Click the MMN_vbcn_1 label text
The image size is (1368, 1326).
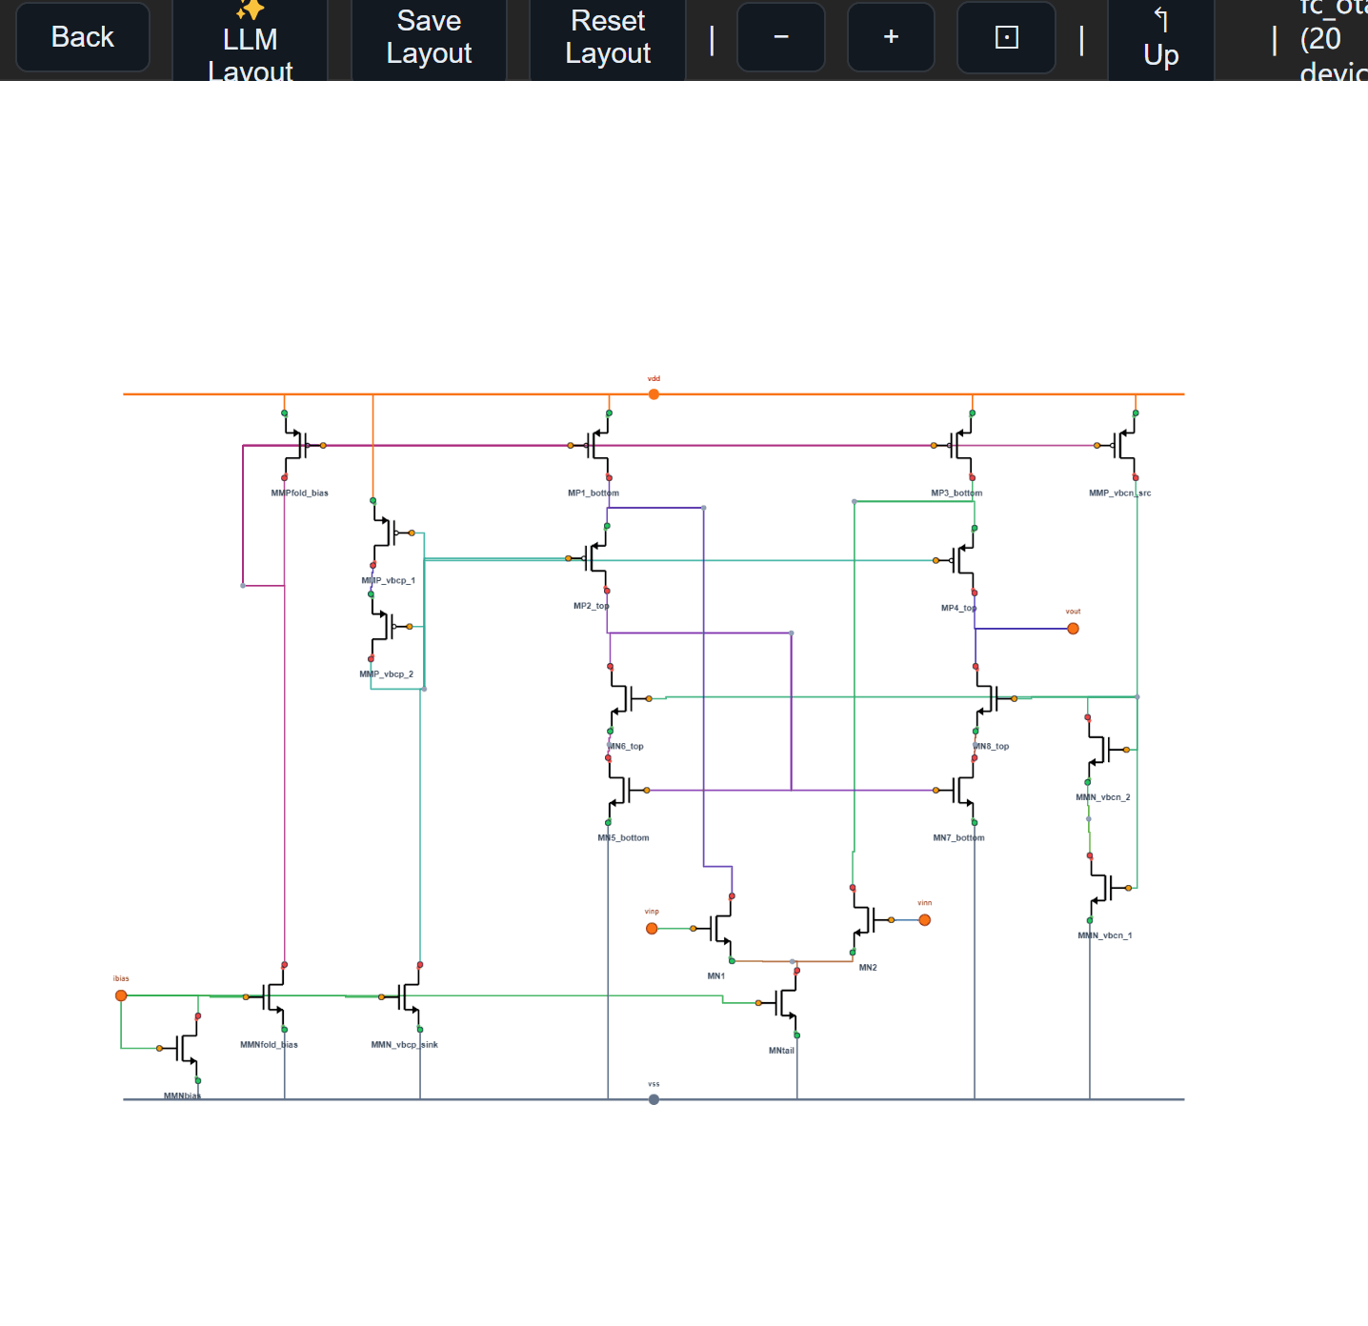1105,935
